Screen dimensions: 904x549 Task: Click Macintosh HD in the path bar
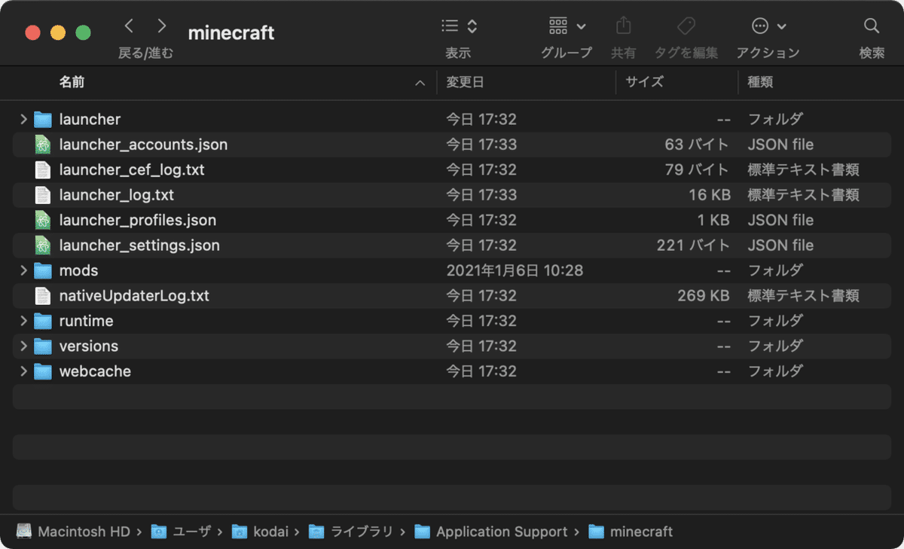(x=74, y=532)
